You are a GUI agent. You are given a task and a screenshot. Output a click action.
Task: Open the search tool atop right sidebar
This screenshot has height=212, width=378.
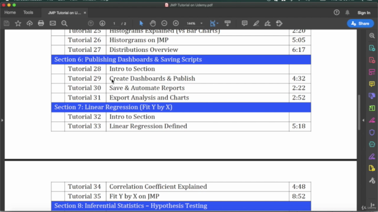(x=372, y=36)
